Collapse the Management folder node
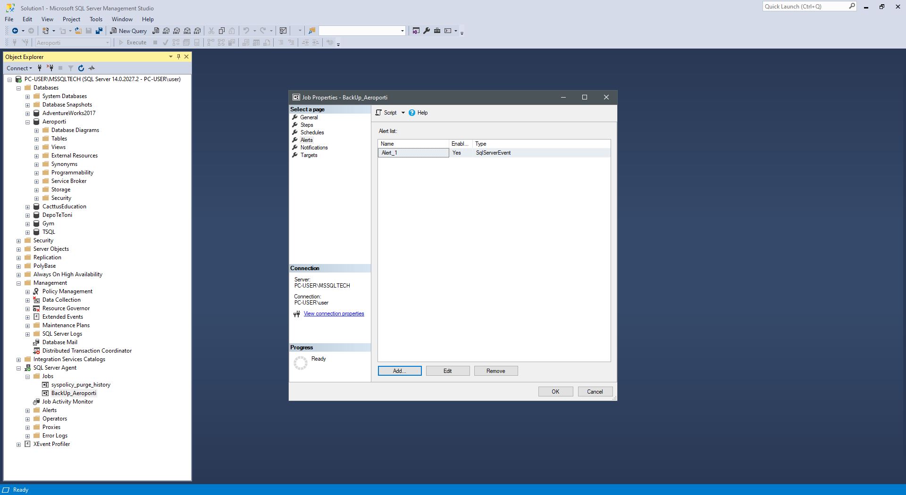 click(19, 283)
